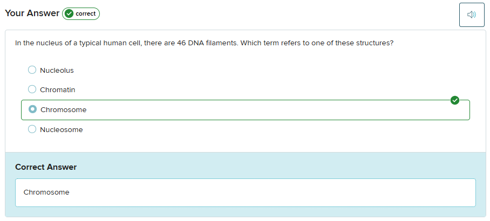The width and height of the screenshot is (490, 221).
Task: Select the Nucleosome radio button
Action: point(32,129)
